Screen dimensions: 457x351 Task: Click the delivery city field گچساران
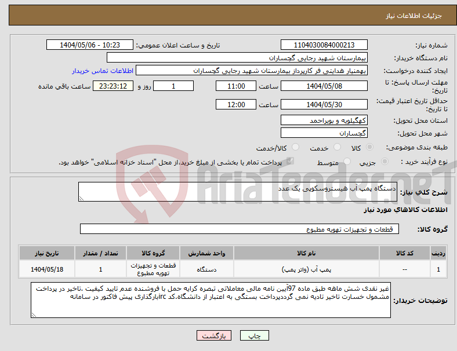pos(324,133)
